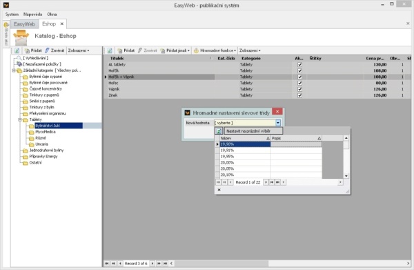The height and width of the screenshot is (270, 414).
Task: Open the [ Vyhledávání ] search node
Action: tap(35, 58)
